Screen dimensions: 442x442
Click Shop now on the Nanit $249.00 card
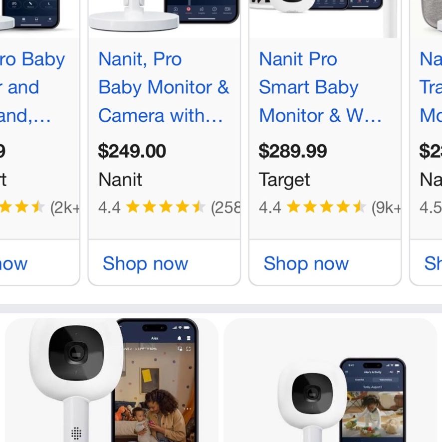pyautogui.click(x=146, y=263)
